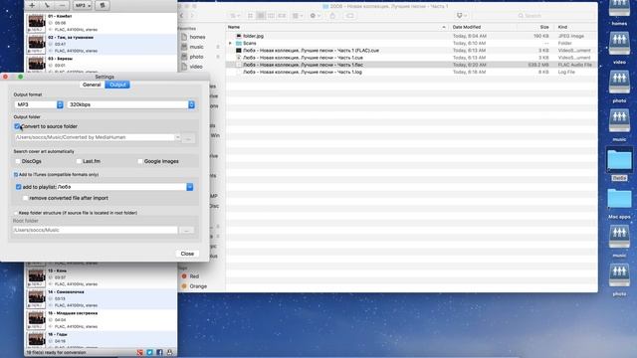Image resolution: width=637 pixels, height=358 pixels.
Task: Go forward in Finder window
Action: pos(192,16)
